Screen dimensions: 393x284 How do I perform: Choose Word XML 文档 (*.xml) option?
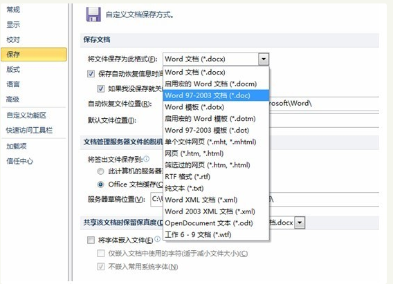point(216,200)
